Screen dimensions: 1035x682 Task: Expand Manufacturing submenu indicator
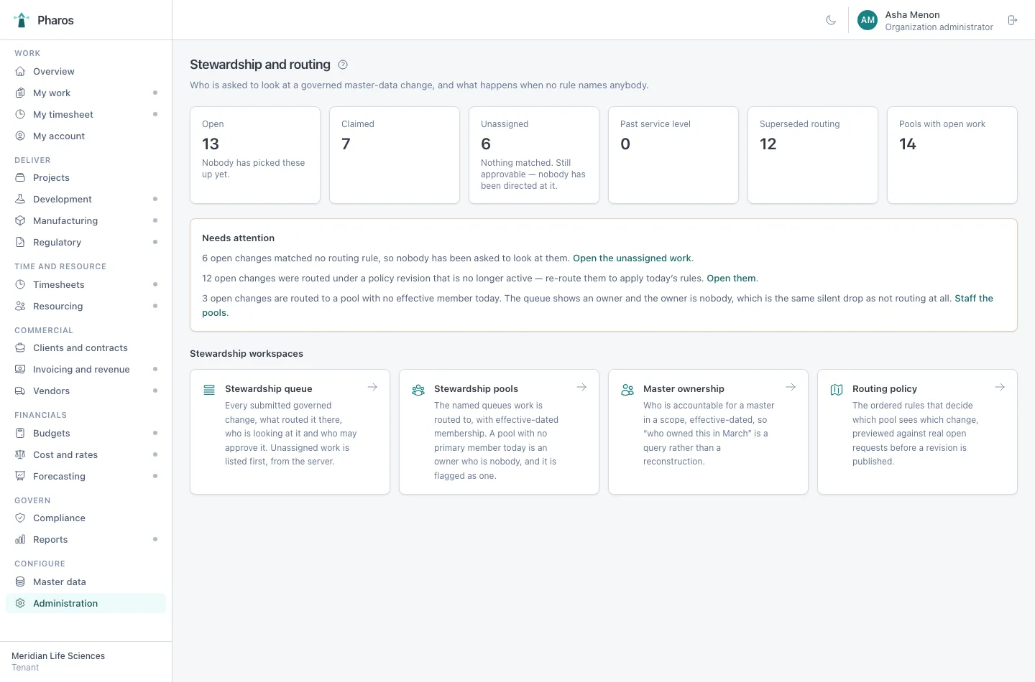155,220
